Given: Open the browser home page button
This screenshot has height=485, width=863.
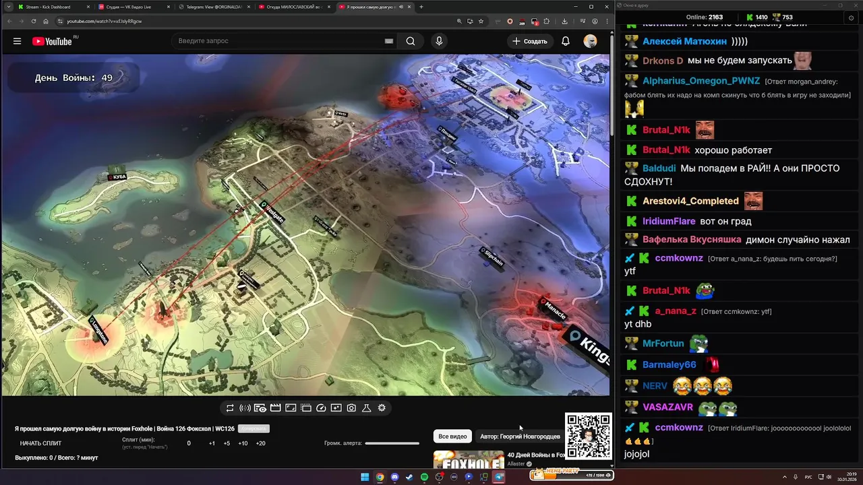Looking at the screenshot, I should pos(45,21).
